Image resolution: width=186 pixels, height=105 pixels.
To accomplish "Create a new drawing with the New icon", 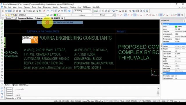I will (x=3, y=11).
